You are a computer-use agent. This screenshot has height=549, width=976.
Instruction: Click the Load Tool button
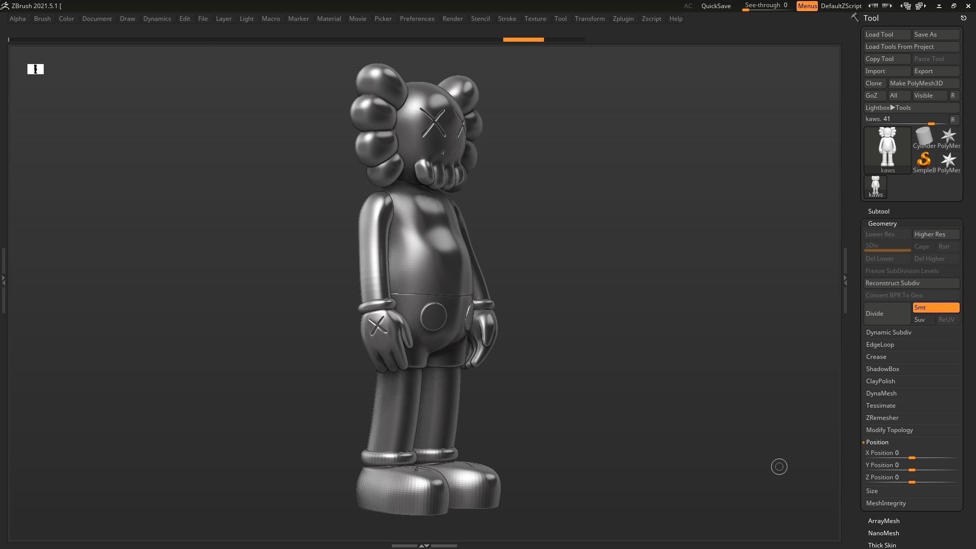[887, 35]
